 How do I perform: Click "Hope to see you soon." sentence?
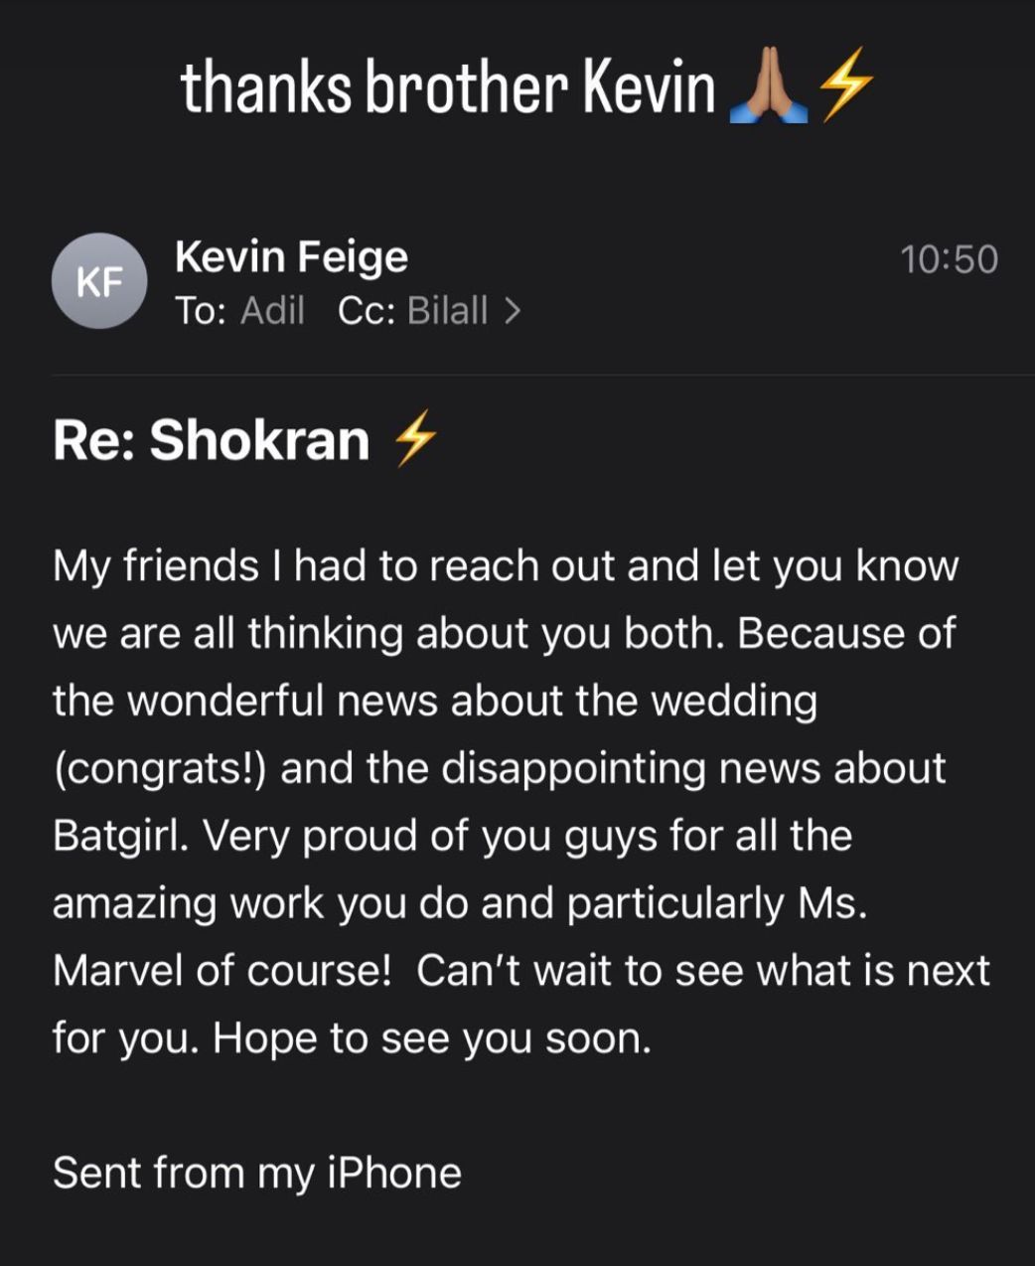(x=432, y=1038)
